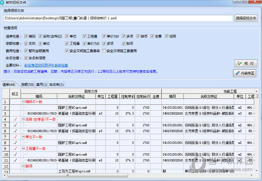This screenshot has height=181, width=262.
Task: Click the vertical scrollbar down arrow
Action: 256,171
